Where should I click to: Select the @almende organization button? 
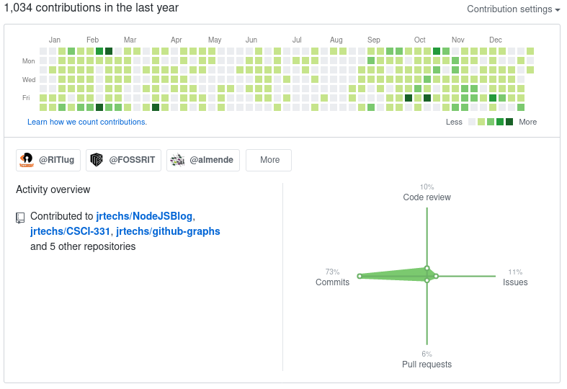click(x=203, y=160)
